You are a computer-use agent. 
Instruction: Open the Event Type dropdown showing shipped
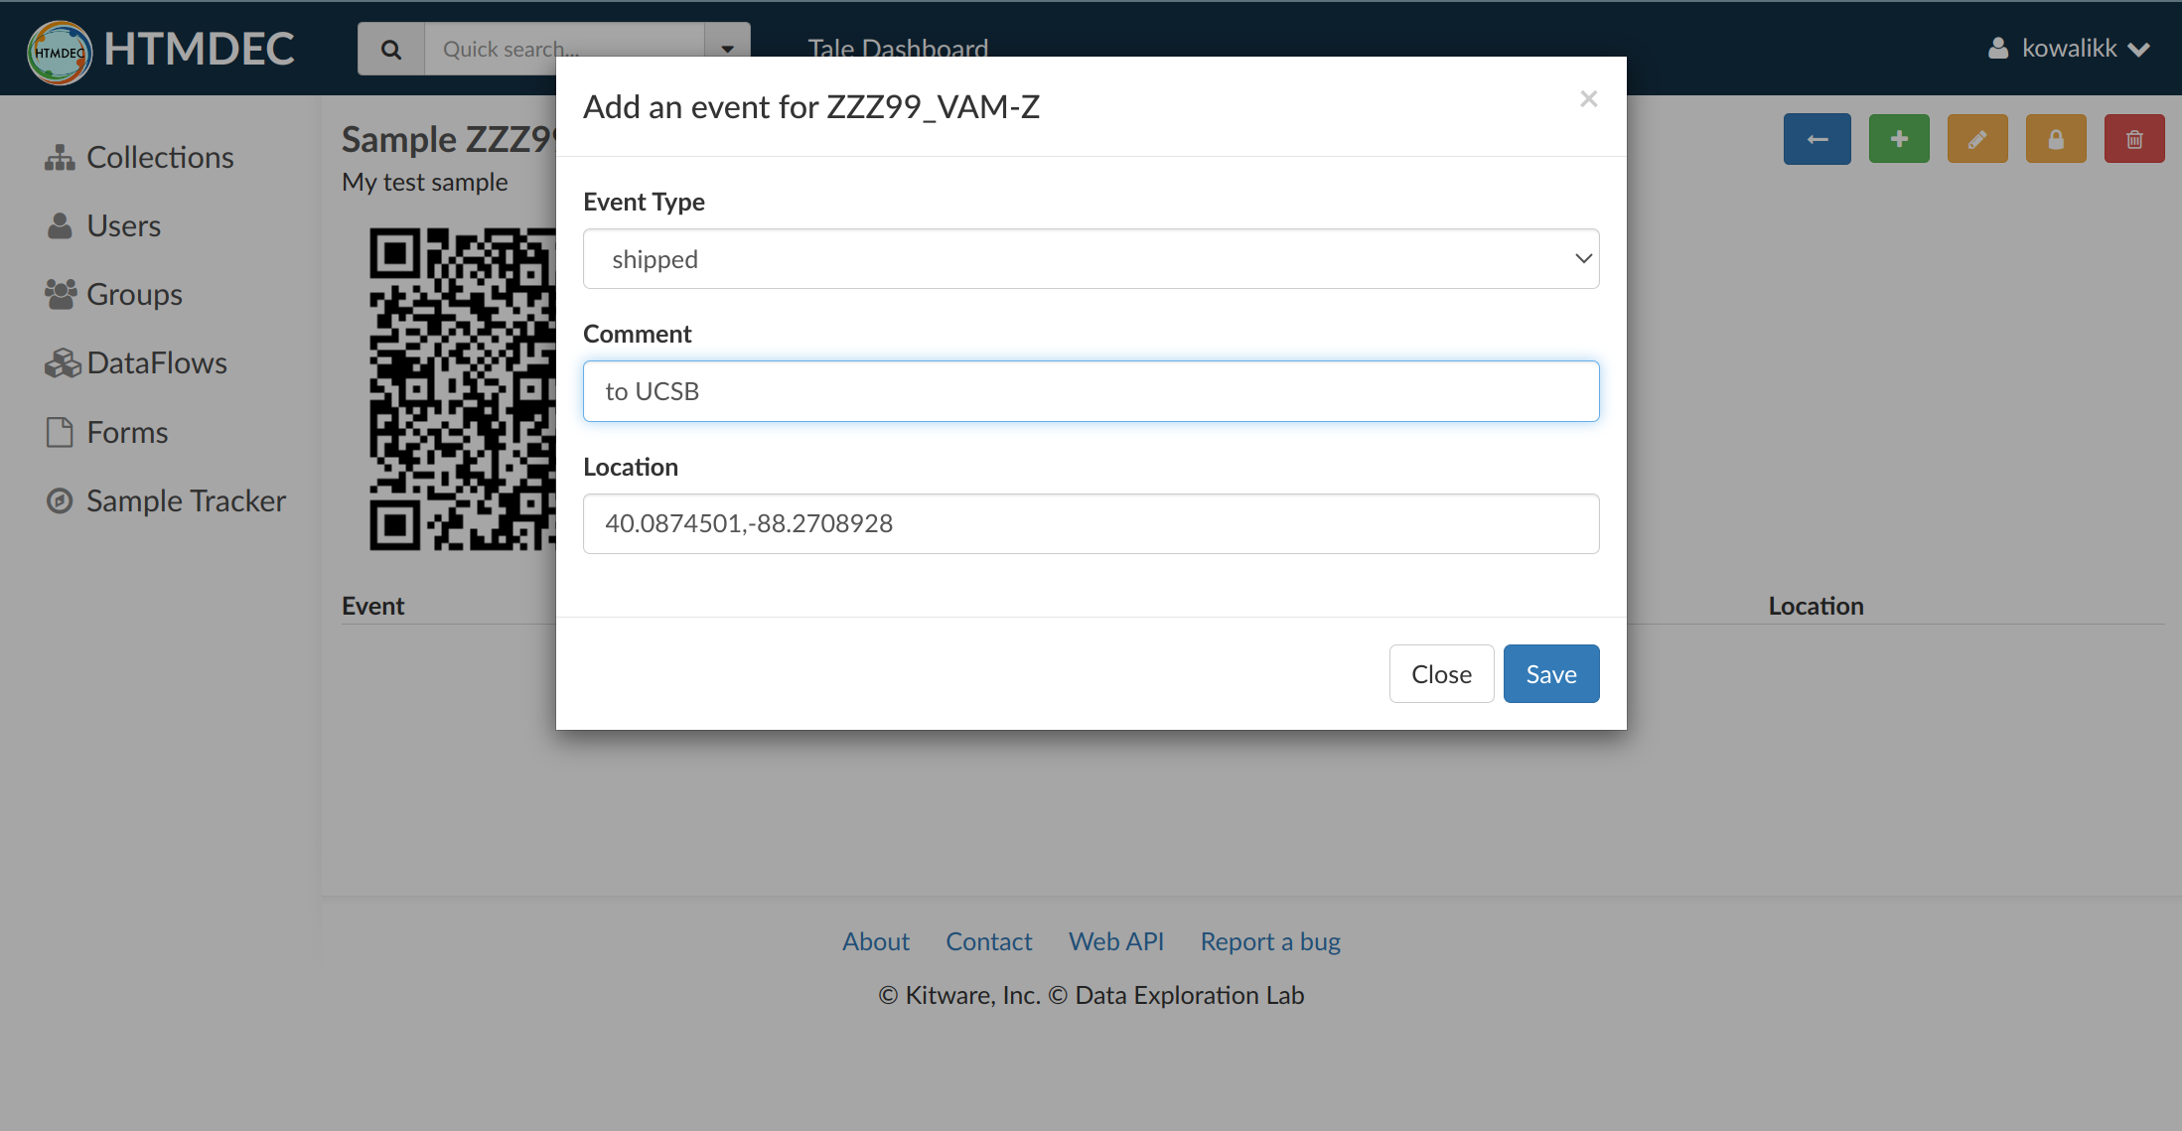coord(1090,258)
